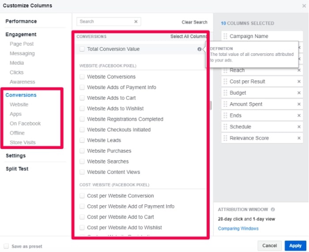309x252 pixels.
Task: Tick the Save as preset checkbox
Action: click(x=6, y=246)
